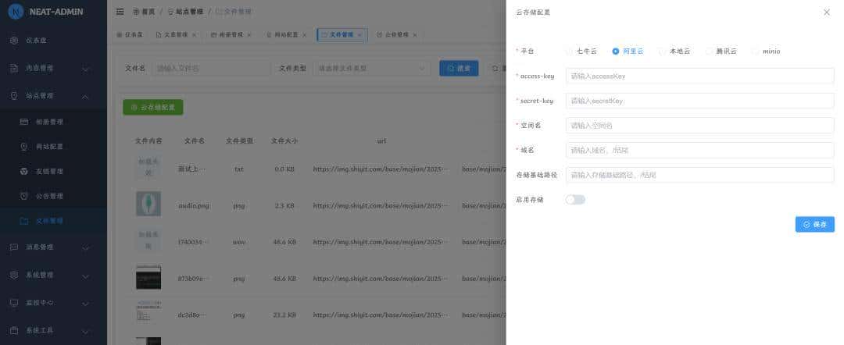The height and width of the screenshot is (345, 844).
Task: Click the NEAT-ADMIN logo icon
Action: coord(16,11)
